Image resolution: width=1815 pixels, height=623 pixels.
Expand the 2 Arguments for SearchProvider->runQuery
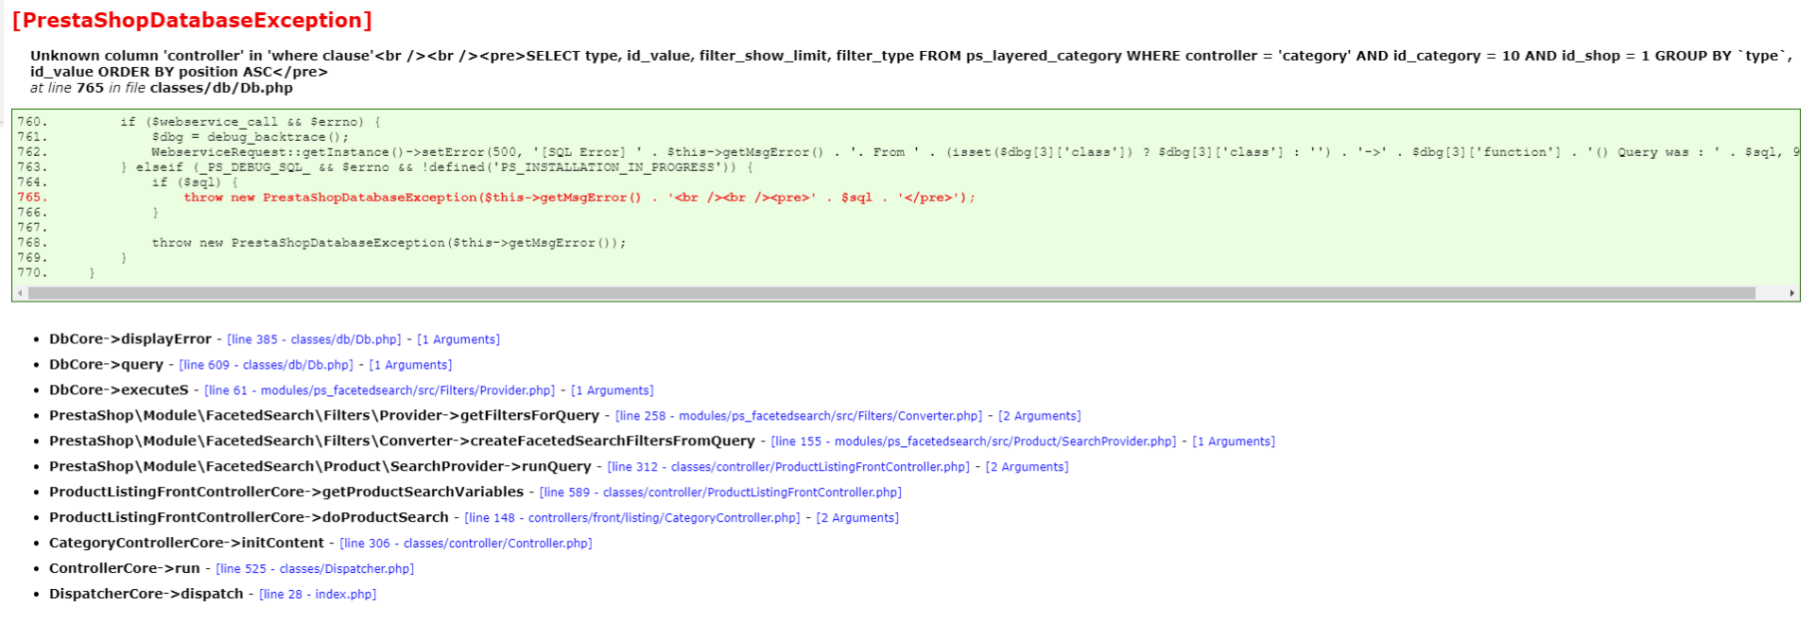1028,467
